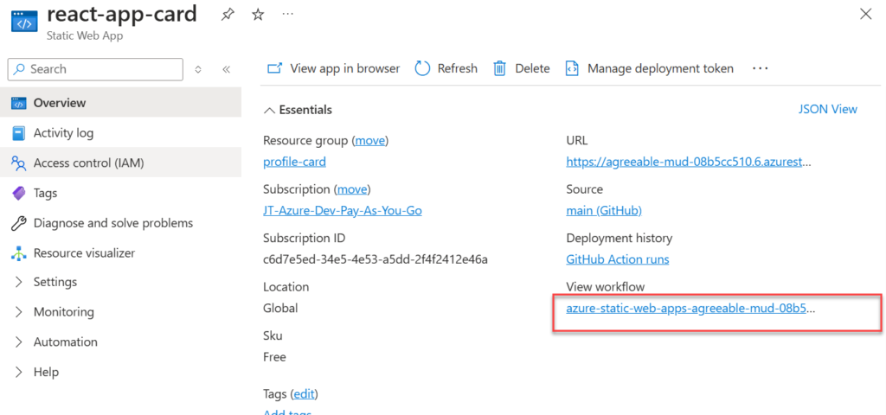The image size is (886, 415).
Task: Delete the static web app
Action: click(x=521, y=68)
